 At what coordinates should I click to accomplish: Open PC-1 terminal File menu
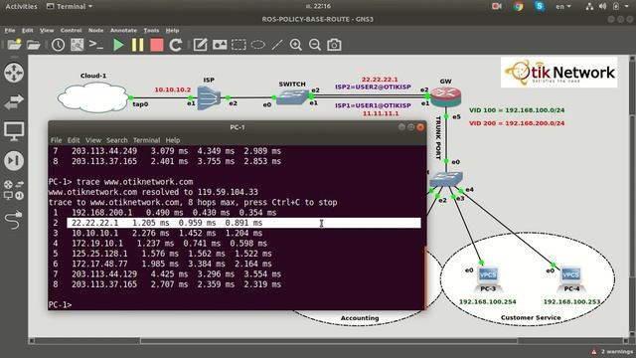point(56,140)
